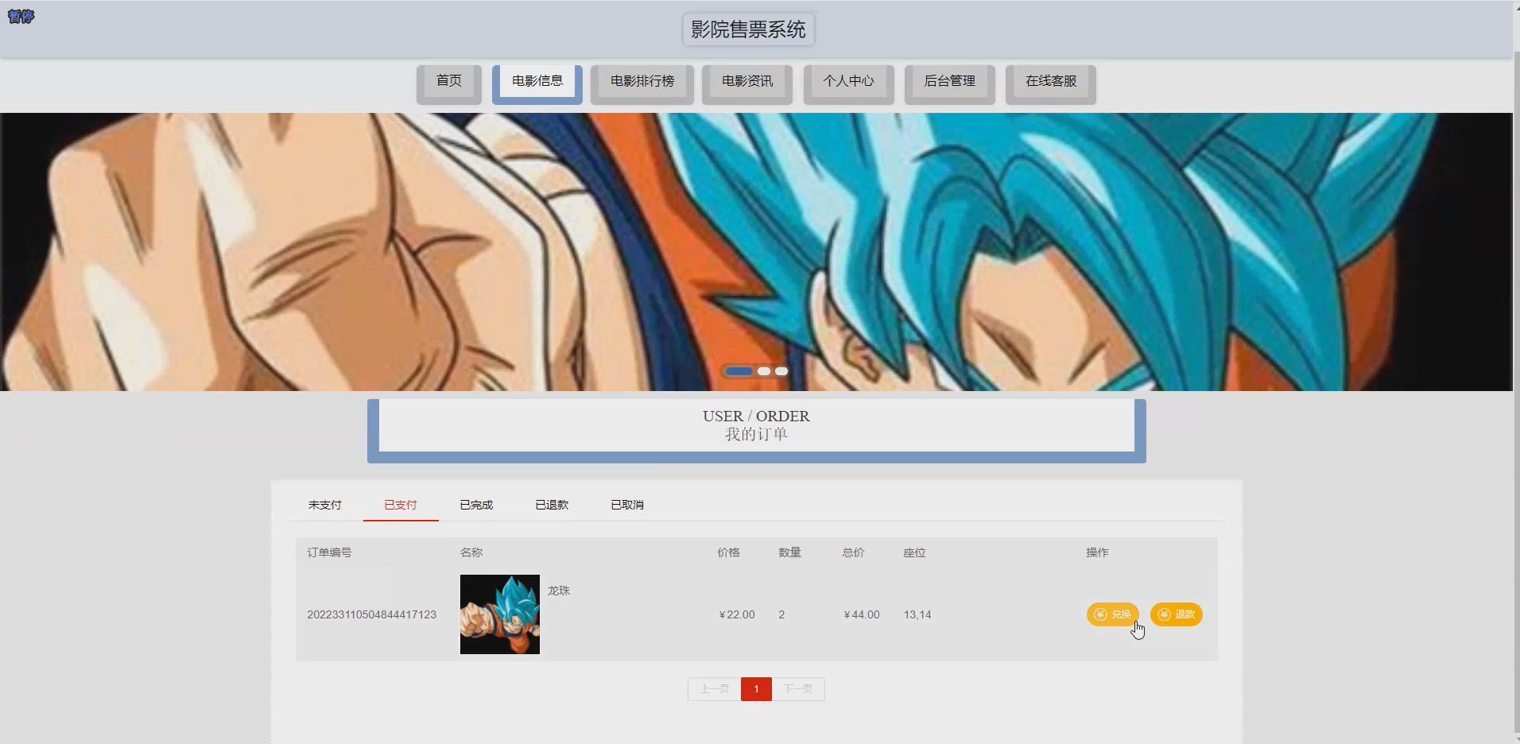This screenshot has height=744, width=1520.
Task: Select the third carousel indicator dot
Action: tap(781, 371)
